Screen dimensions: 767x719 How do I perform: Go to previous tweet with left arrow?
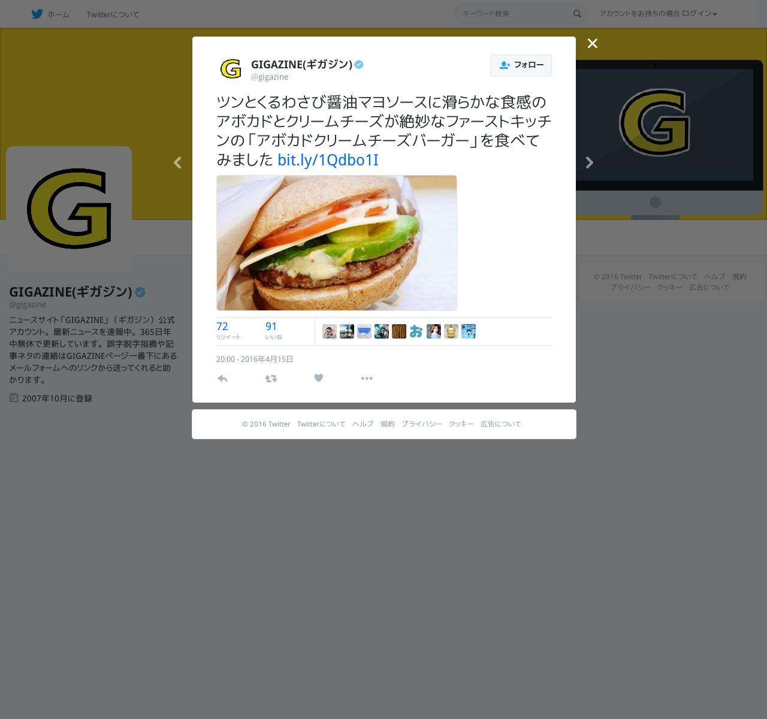point(177,162)
